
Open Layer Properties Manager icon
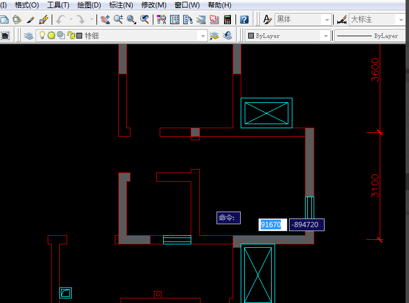click(x=28, y=36)
